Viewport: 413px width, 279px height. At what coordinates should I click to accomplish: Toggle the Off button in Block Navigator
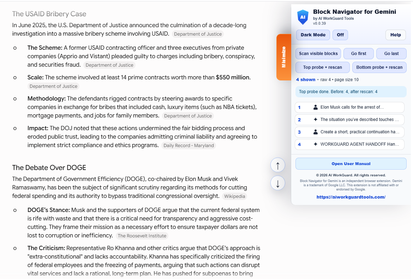[x=340, y=35]
